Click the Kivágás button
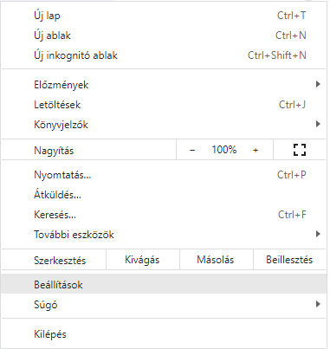 pos(143,260)
